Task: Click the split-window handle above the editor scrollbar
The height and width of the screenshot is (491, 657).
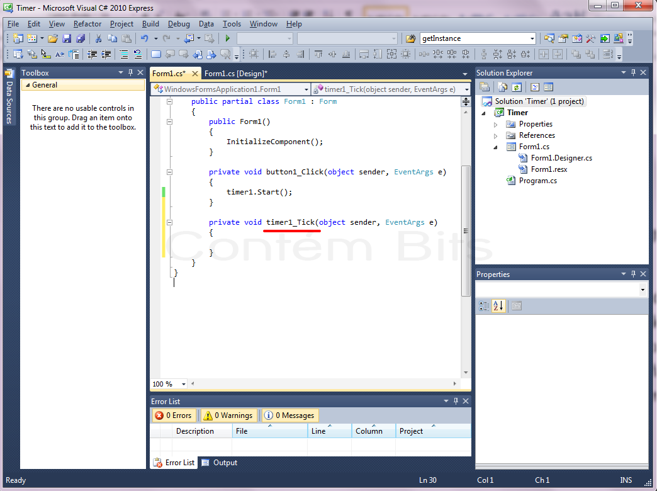Action: click(466, 101)
